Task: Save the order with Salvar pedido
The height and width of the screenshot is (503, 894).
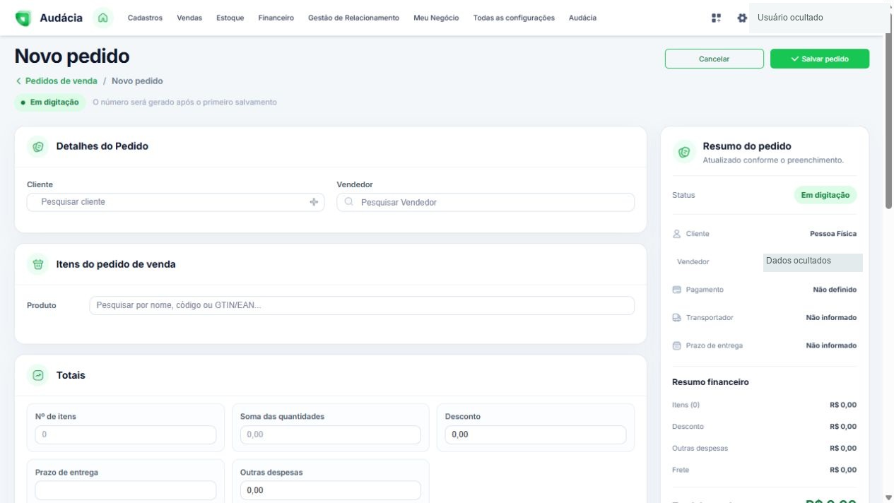Action: click(x=820, y=59)
